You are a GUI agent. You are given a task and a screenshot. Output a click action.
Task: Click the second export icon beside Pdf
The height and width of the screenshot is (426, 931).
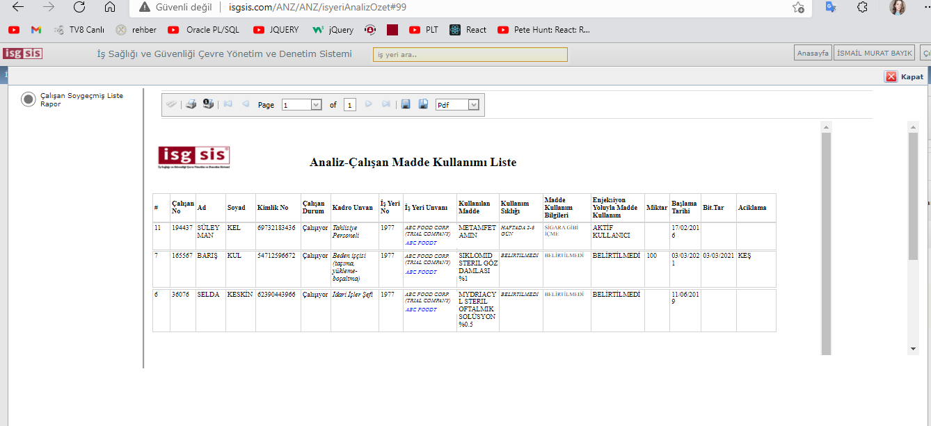[423, 104]
